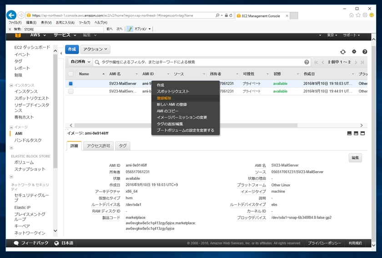The width and height of the screenshot is (382, 258).
Task: Click the find bar text field containing STORE
Action: coord(63,29)
